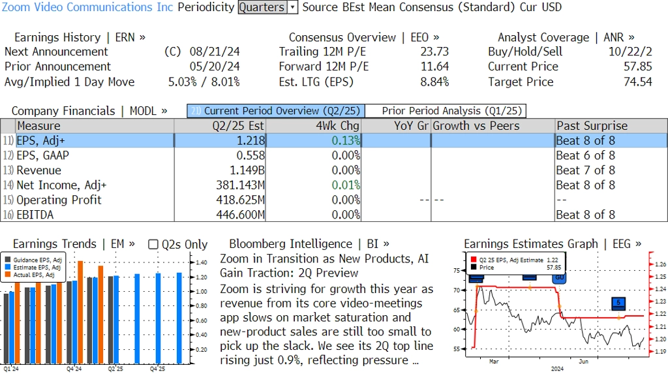Click the Next Announcement date 08/21/24

pos(215,52)
